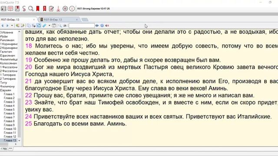Image resolution: width=278 pixels, height=156 pixels.
Task: Click the red speaker sound icon
Action: (x=107, y=26)
